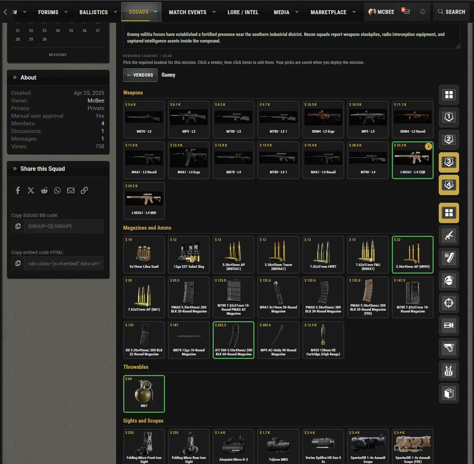The height and width of the screenshot is (464, 474).
Task: Open the notifications bell
Action: [x=422, y=12]
